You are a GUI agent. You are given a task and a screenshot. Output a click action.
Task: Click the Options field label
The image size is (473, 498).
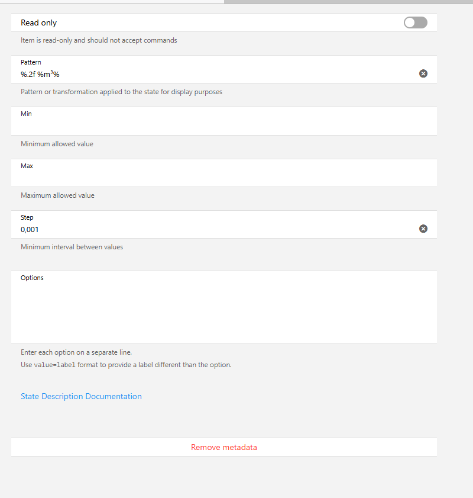tap(32, 278)
